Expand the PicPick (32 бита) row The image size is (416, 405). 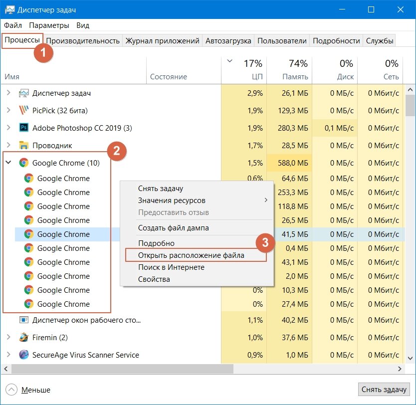pos(8,110)
